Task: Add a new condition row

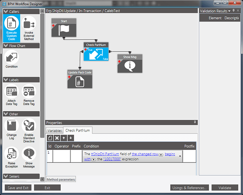Action: click(50, 138)
